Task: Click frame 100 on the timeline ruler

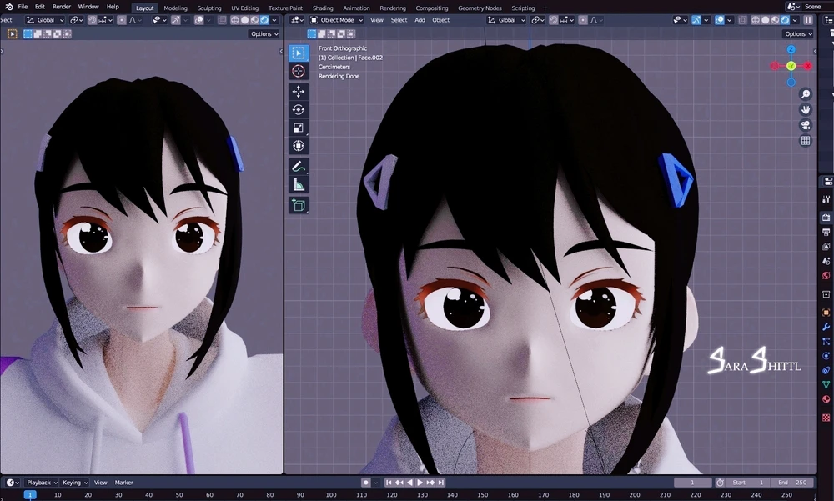Action: point(331,495)
